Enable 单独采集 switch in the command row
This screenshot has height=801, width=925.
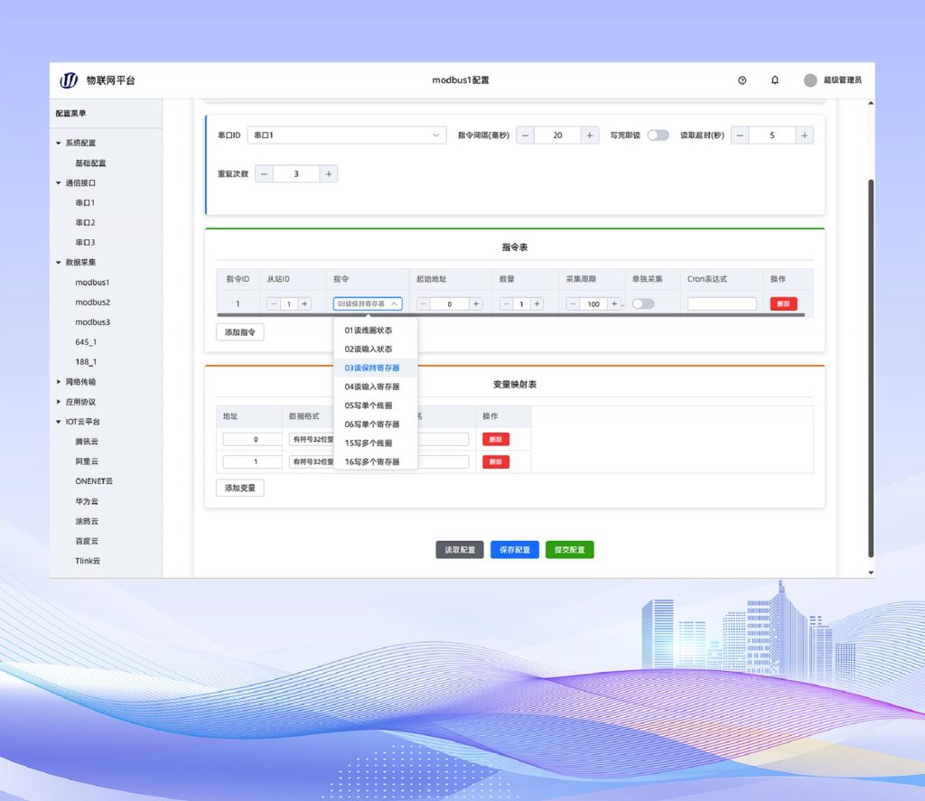tap(642, 304)
